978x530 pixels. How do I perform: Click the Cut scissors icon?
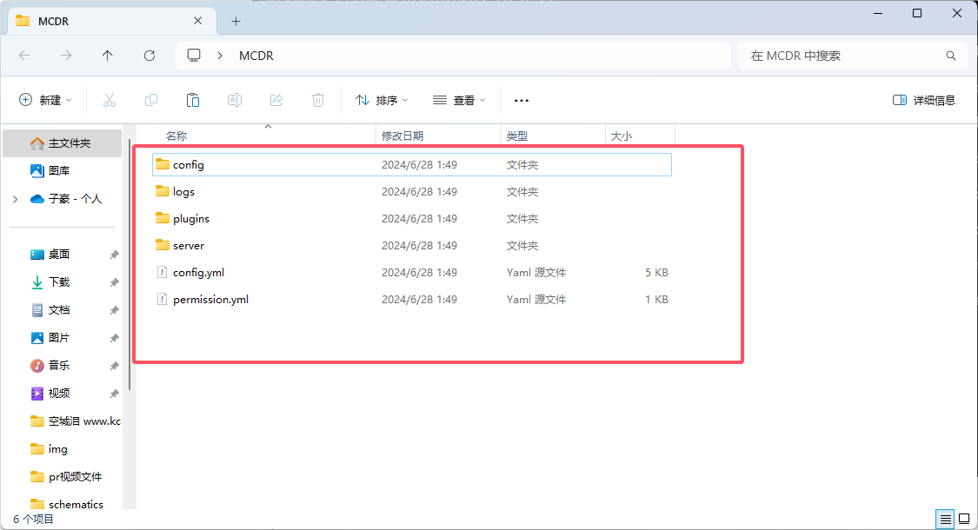click(110, 100)
